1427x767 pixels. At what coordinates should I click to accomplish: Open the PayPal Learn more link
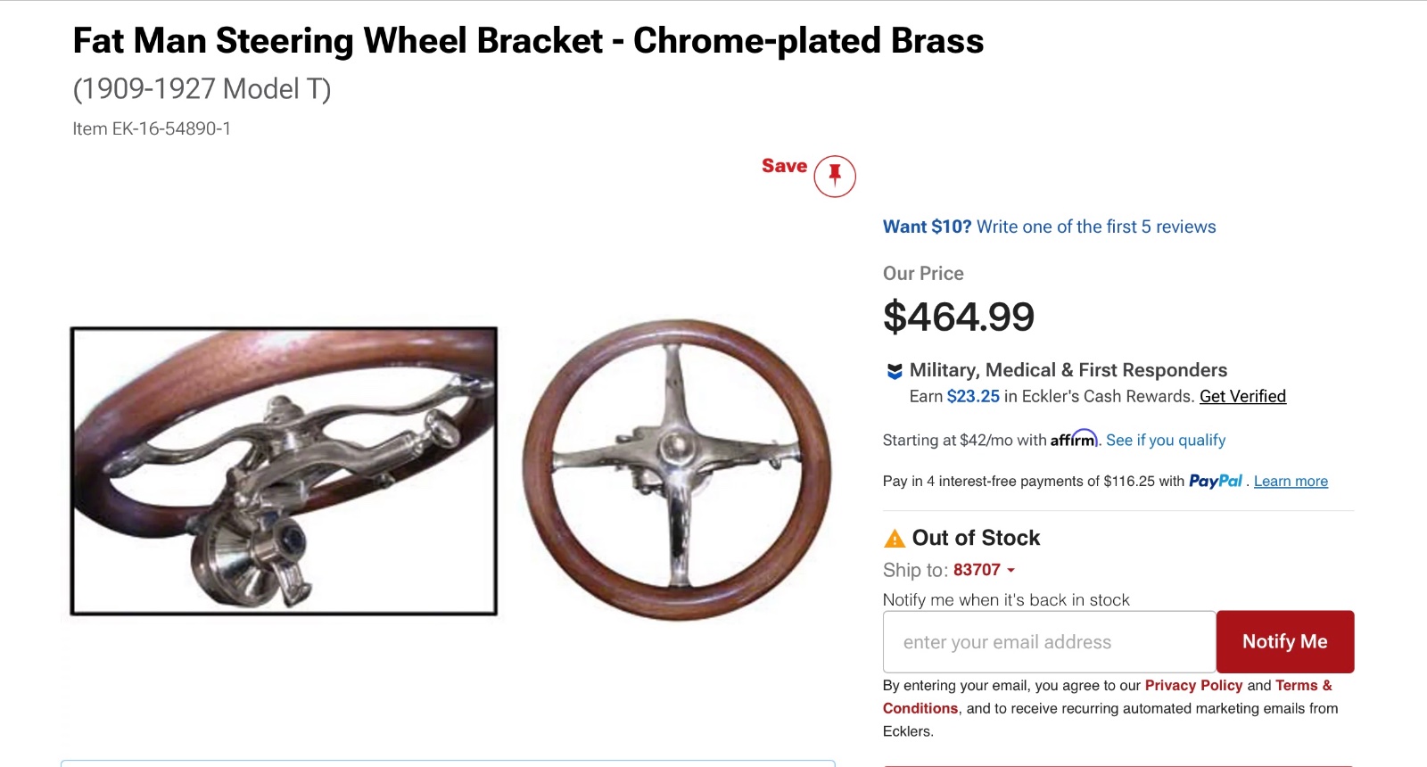tap(1291, 481)
